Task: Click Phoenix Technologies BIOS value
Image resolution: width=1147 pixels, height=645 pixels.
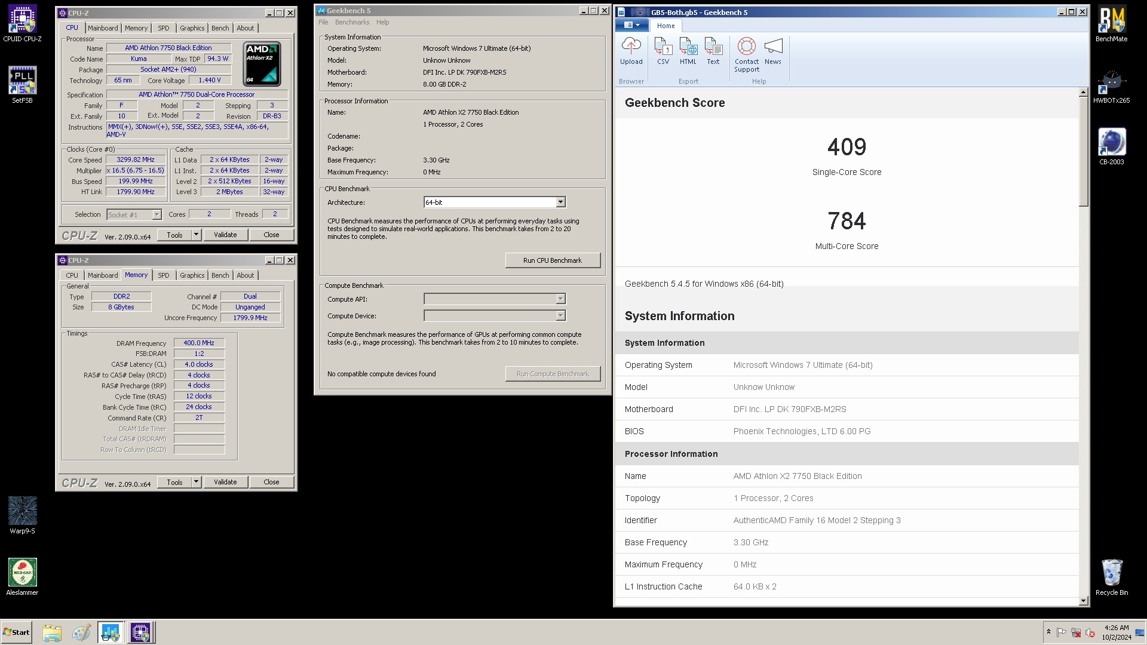Action: [x=802, y=431]
